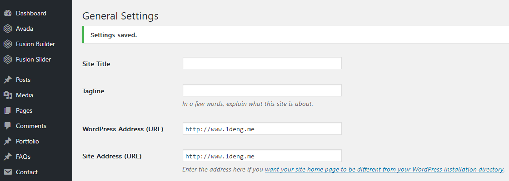Click the Avada logo icon
The height and width of the screenshot is (181, 509).
(7, 29)
